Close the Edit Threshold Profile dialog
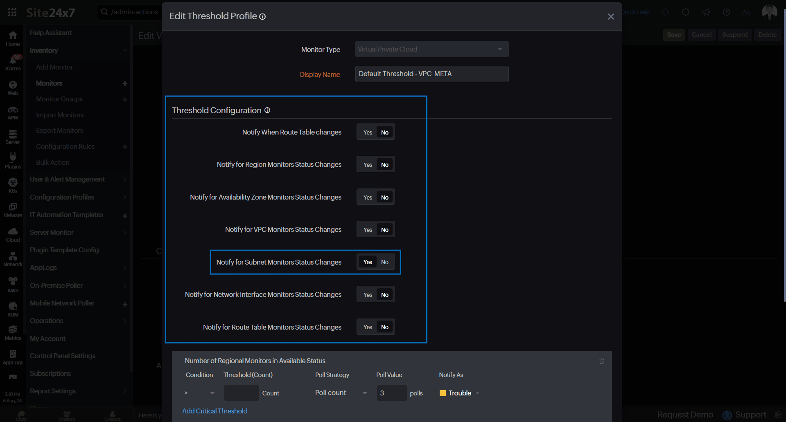 (x=610, y=17)
